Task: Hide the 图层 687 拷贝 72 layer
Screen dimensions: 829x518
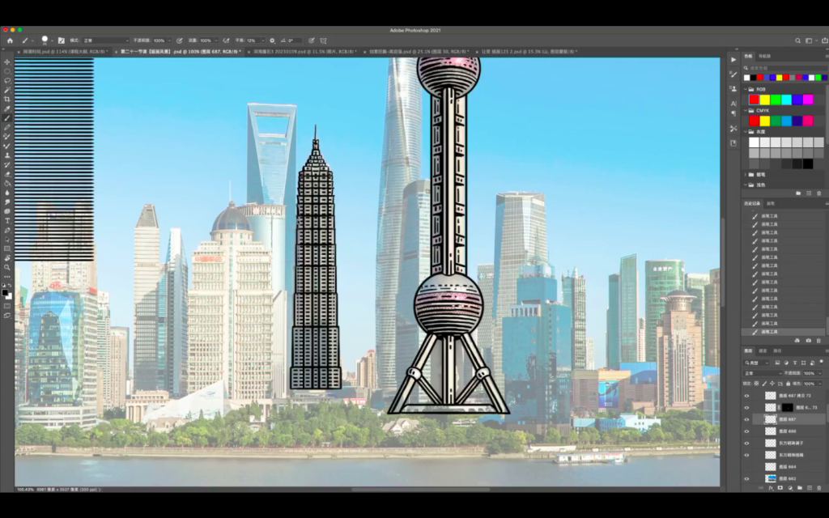Action: (x=746, y=396)
